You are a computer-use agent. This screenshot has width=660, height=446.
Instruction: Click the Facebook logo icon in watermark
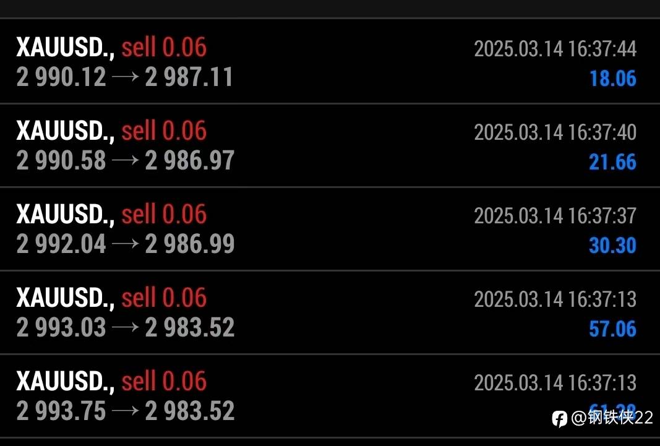[559, 419]
